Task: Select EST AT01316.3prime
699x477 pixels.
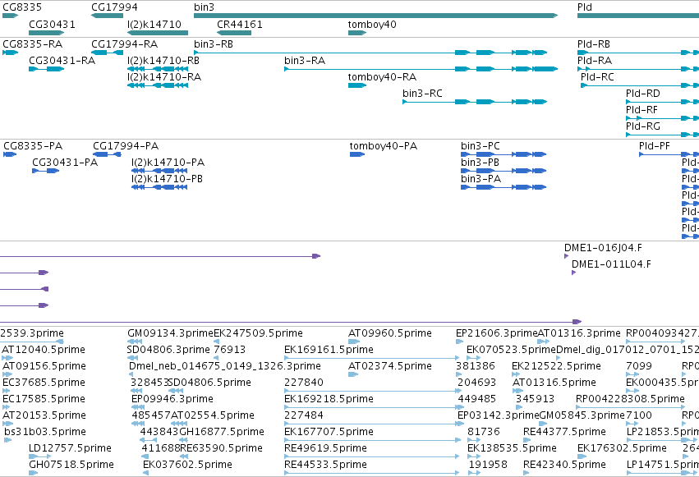Action: 579,333
